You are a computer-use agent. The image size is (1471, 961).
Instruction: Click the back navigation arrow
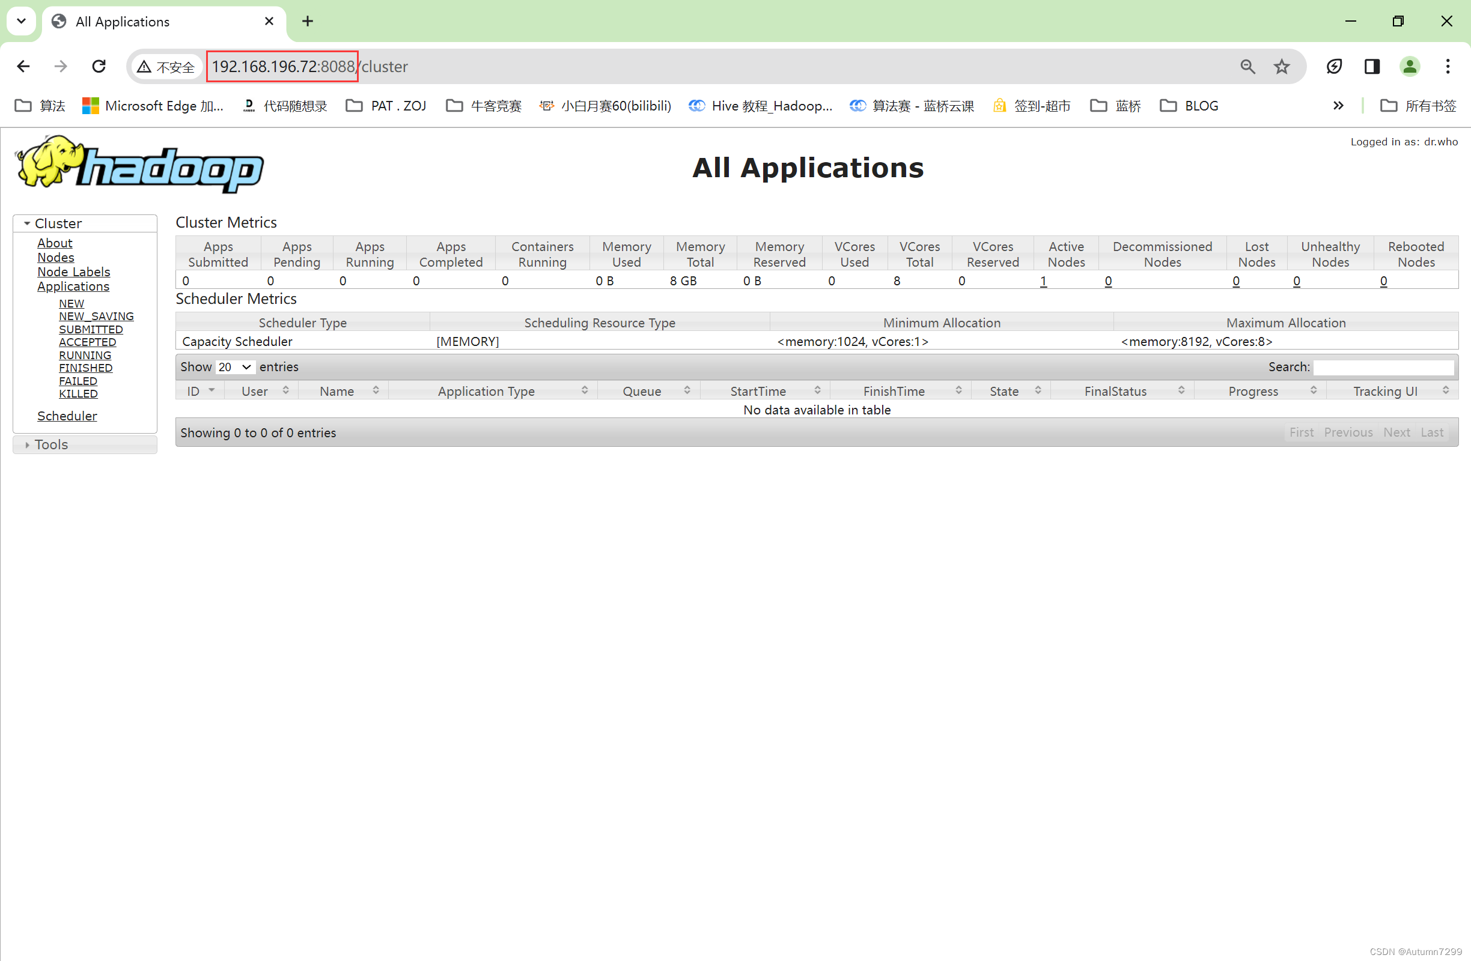[23, 66]
